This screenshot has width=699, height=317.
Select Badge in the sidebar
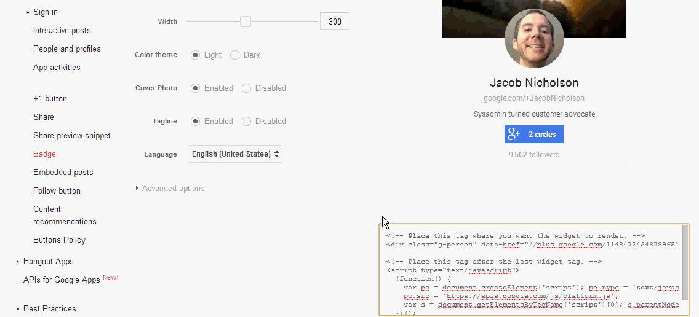point(44,154)
